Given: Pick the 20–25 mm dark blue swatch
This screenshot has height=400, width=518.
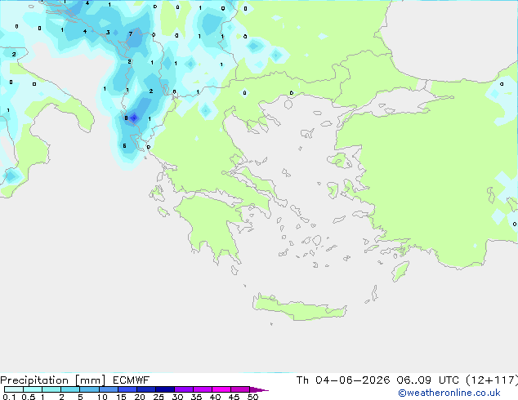Looking at the screenshot, I should (145, 389).
